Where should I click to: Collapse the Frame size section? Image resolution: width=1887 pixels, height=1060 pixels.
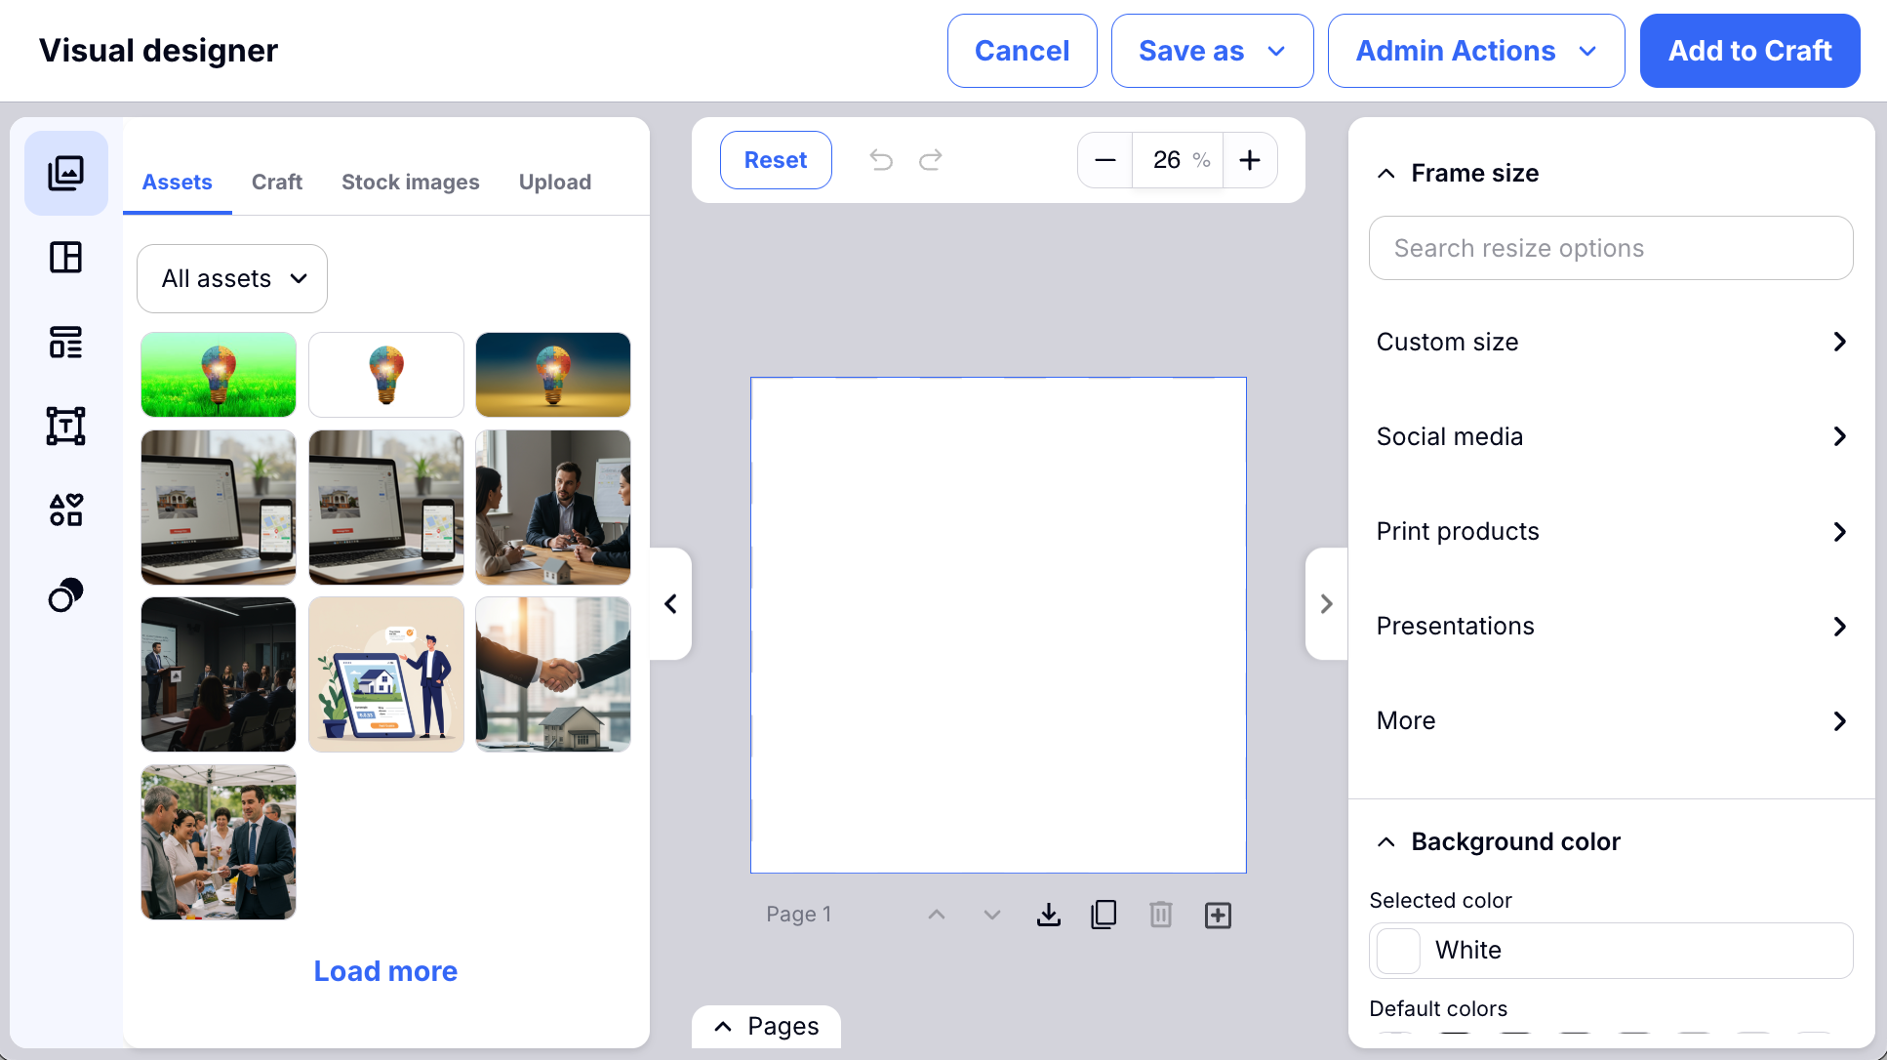coord(1385,174)
